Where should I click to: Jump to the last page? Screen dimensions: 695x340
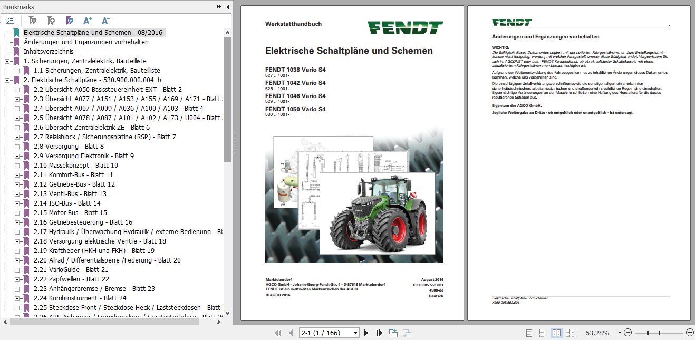click(379, 333)
